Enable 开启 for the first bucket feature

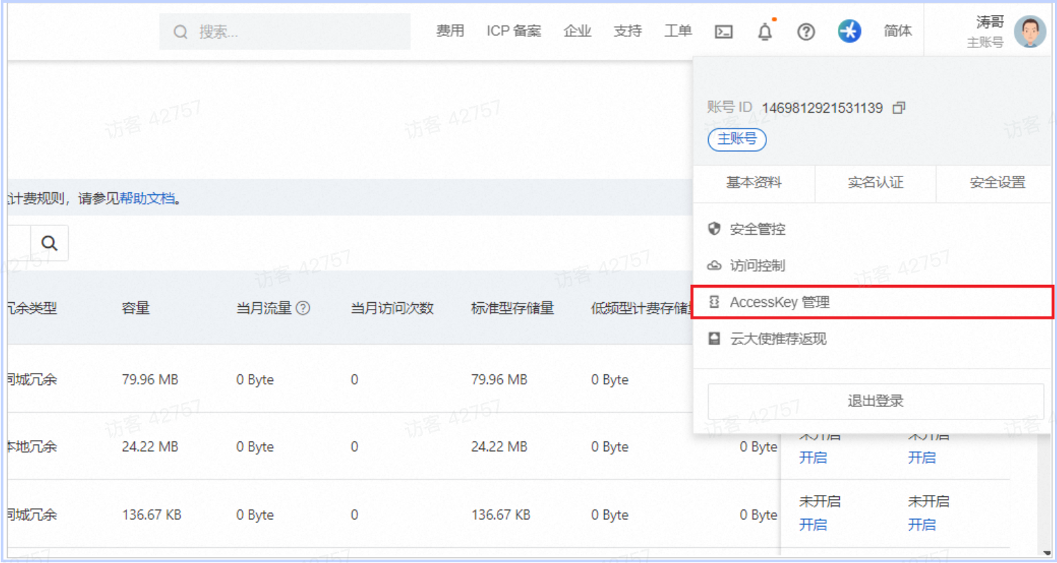[x=813, y=458]
